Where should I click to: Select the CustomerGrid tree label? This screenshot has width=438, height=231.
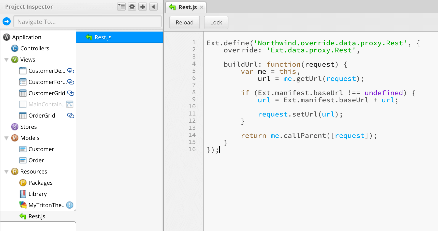(47, 93)
